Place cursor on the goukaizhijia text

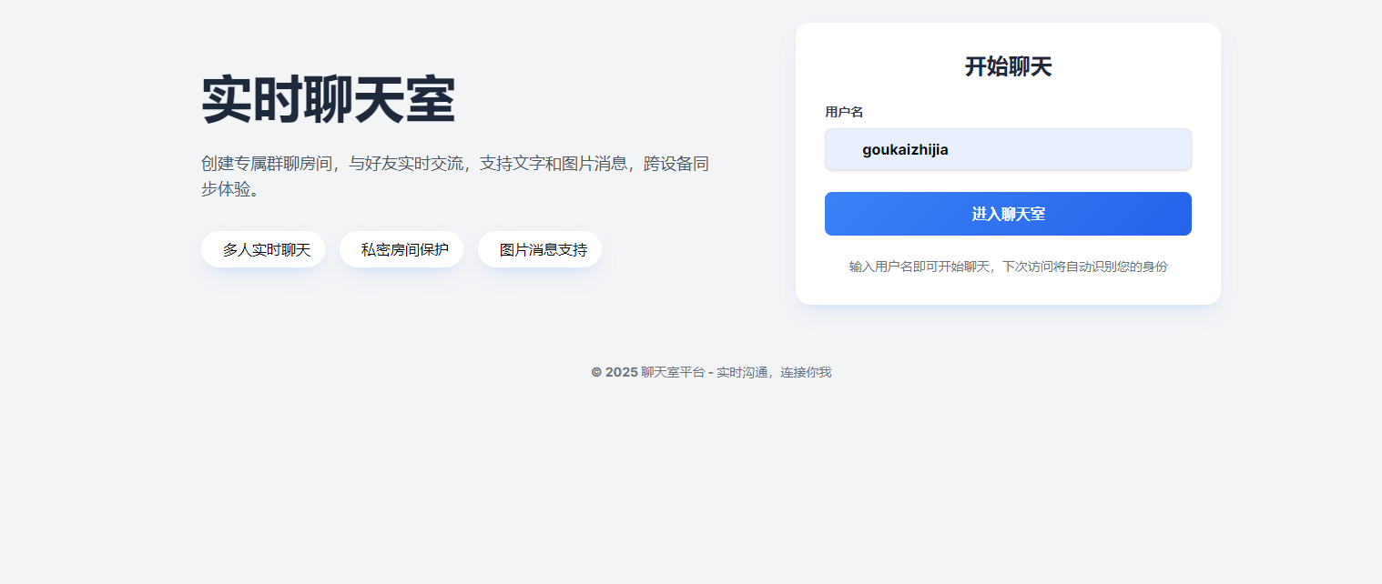905,150
